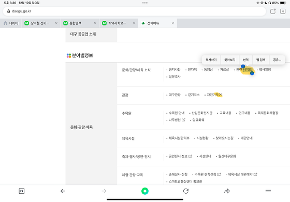Click the external link icon beside 공연전시 정보
This screenshot has width=290, height=202.
point(190,156)
